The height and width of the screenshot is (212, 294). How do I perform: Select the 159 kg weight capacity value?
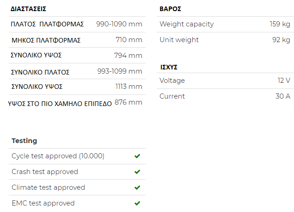(x=280, y=24)
